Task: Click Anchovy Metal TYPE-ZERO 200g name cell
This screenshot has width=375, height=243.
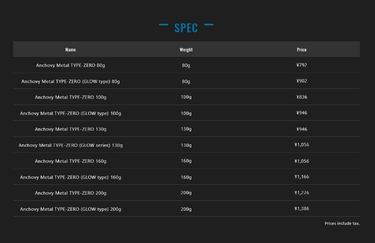Action: coord(70,193)
